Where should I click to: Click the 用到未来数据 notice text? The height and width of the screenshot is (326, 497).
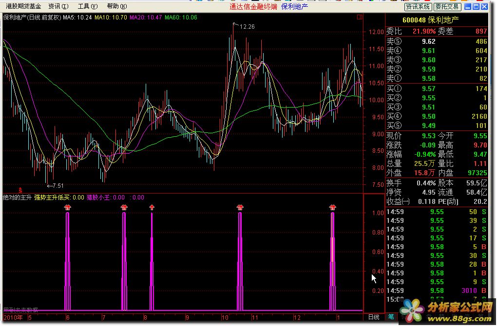pos(20,310)
